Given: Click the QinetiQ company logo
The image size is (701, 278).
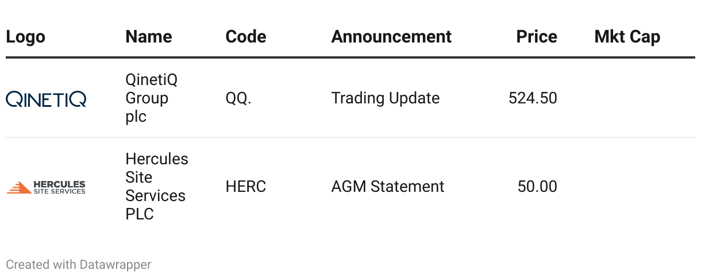Looking at the screenshot, I should pyautogui.click(x=46, y=99).
